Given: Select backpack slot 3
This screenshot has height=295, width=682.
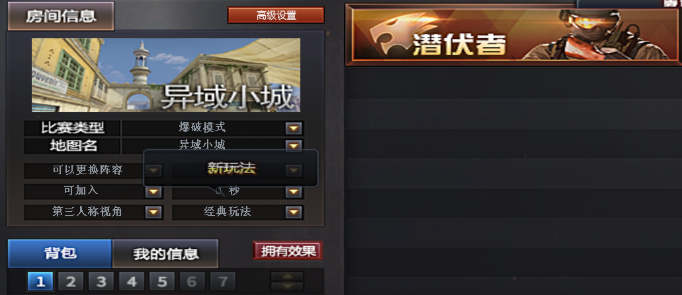Looking at the screenshot, I should point(101,282).
